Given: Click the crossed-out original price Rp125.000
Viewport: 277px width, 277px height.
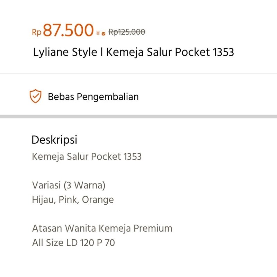Looking at the screenshot, I should coord(127,32).
